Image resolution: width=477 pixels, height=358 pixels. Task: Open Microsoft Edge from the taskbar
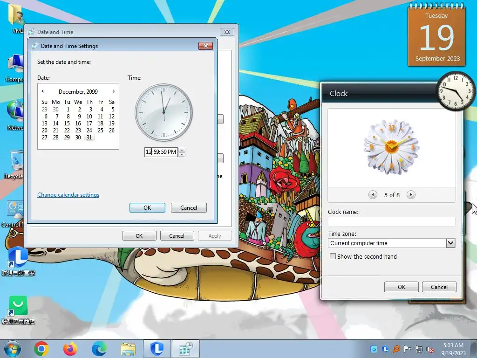99,349
